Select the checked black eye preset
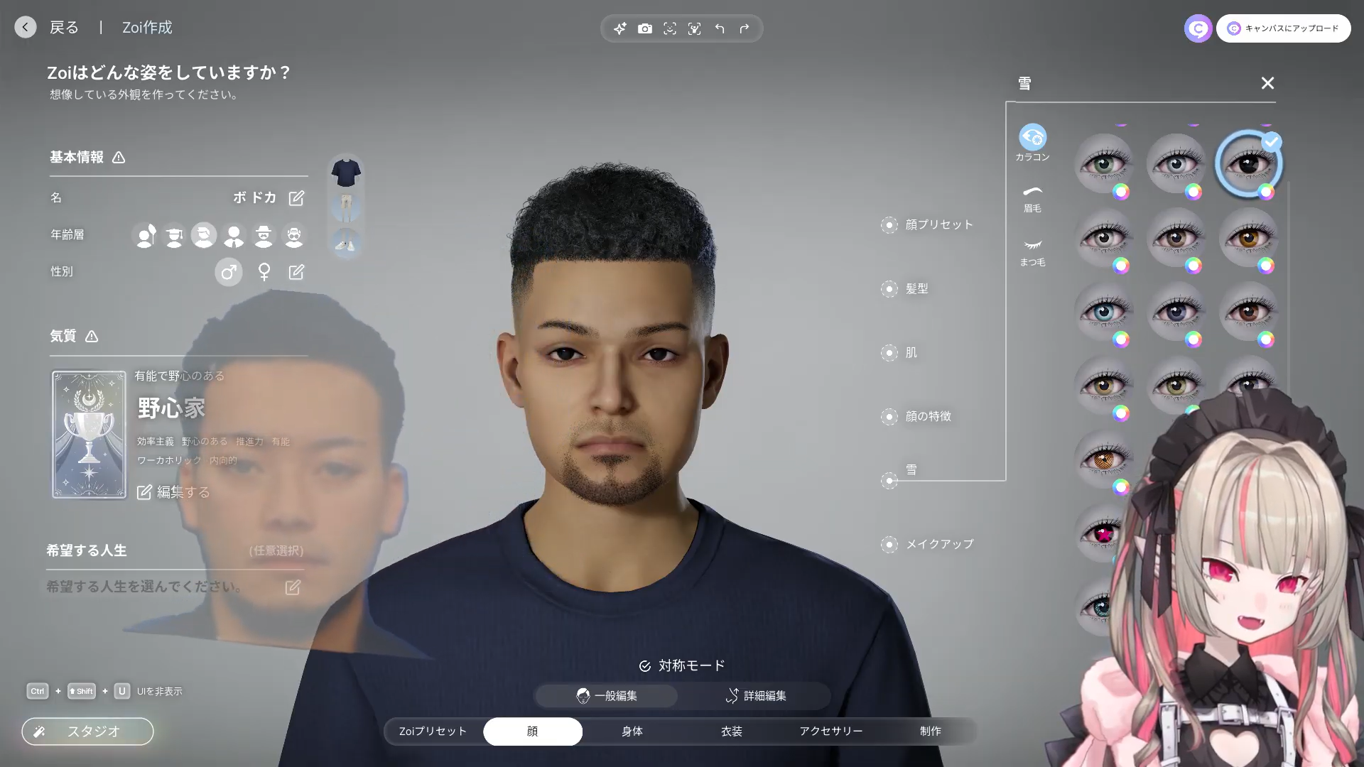The image size is (1364, 767). [x=1249, y=163]
